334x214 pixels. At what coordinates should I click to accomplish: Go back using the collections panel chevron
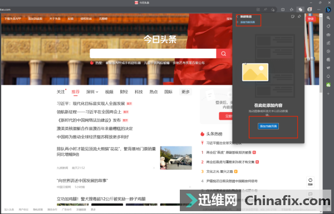click(x=237, y=17)
